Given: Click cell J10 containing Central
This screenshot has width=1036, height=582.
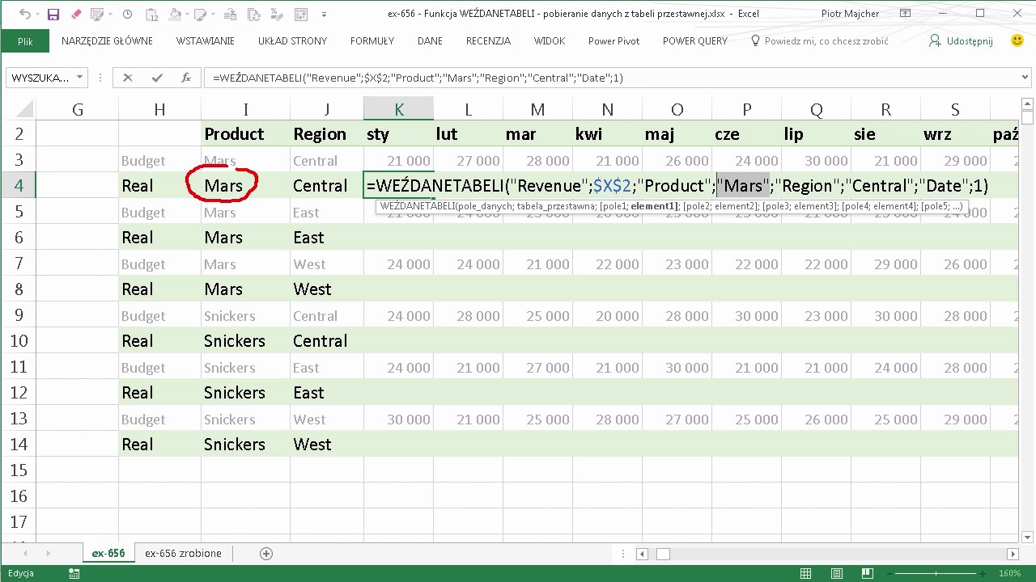Looking at the screenshot, I should [x=327, y=341].
